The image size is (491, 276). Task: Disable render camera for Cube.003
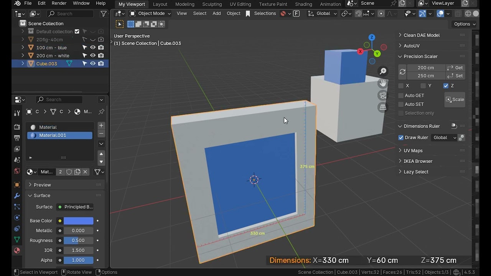101,64
